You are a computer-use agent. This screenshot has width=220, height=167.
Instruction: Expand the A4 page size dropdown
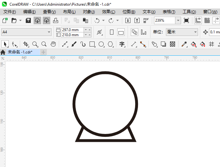pyautogui.click(x=49, y=32)
